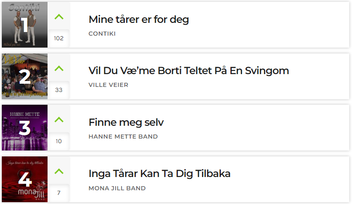The height and width of the screenshot is (204, 352).
Task: Click the vote count 33
Action: click(59, 90)
